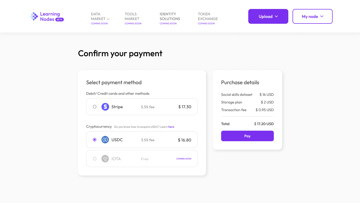Click the COMING SOON badge on IOTA row

(x=184, y=159)
